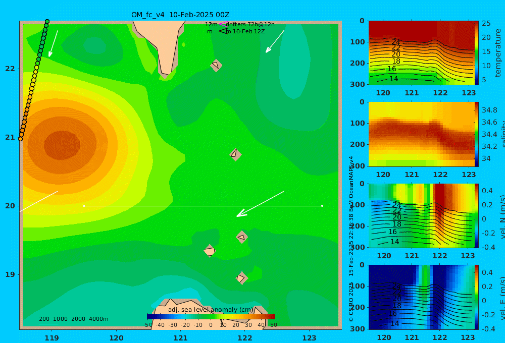This screenshot has height=343, width=505.
Task: Click the sea level anomaly colorbar
Action: click(211, 317)
